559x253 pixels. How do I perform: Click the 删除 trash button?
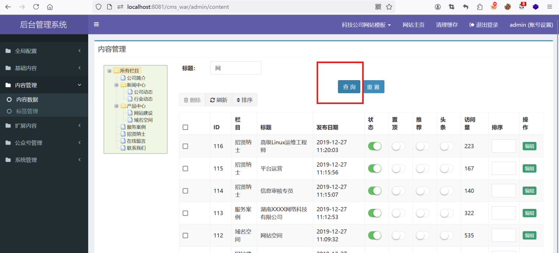[x=192, y=100]
